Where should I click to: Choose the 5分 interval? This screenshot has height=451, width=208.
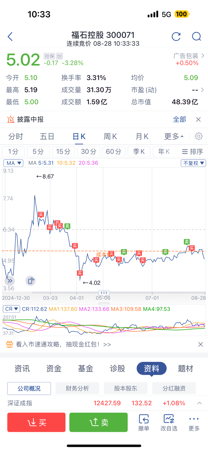point(38,151)
